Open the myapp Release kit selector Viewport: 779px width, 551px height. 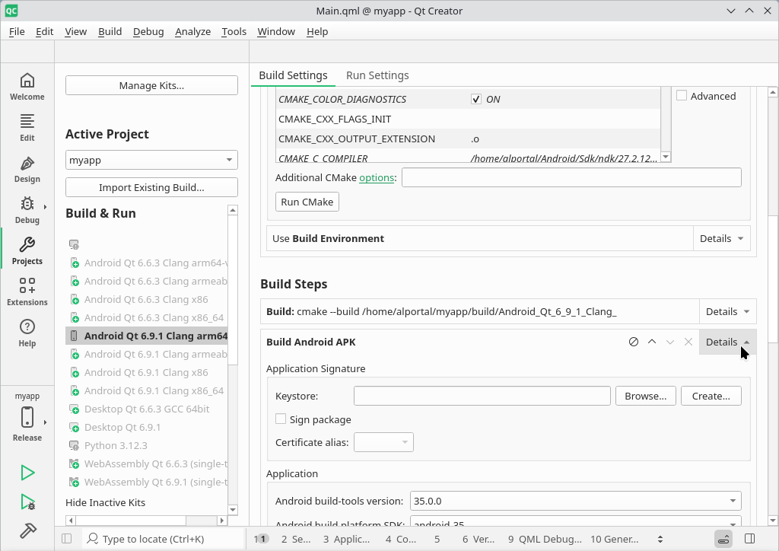(27, 417)
